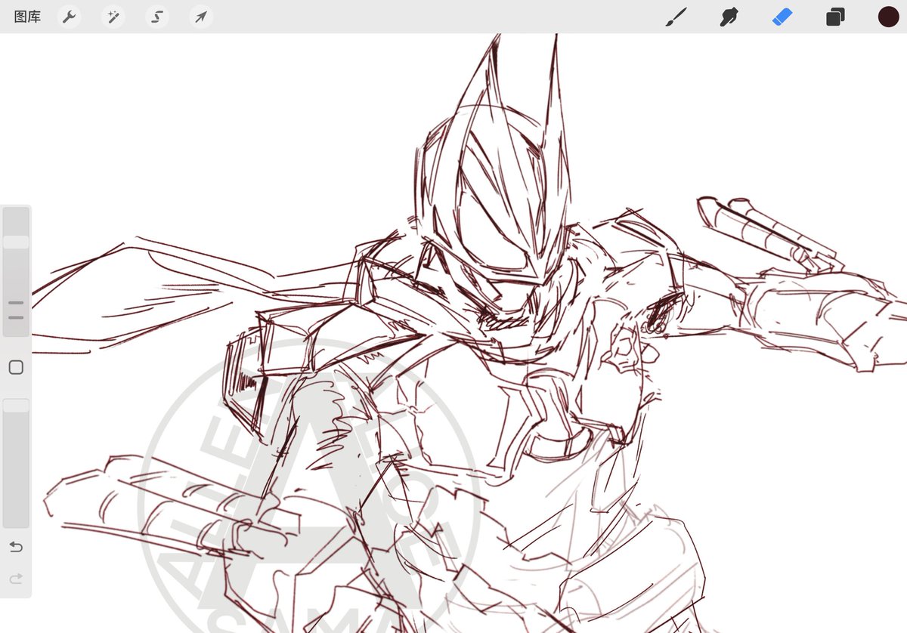The height and width of the screenshot is (633, 907).
Task: Open the Actions wrench menu
Action: 69,17
